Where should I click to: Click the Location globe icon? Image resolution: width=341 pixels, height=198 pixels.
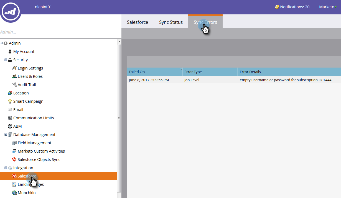tap(10, 93)
